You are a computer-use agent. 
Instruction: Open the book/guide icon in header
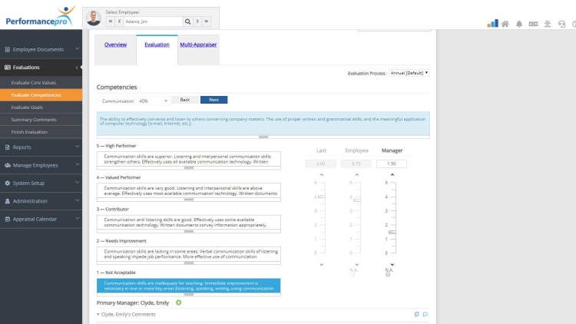click(x=533, y=24)
